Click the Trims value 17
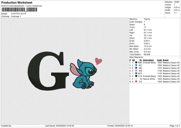The height and width of the screenshot is (128, 181). tap(145, 27)
